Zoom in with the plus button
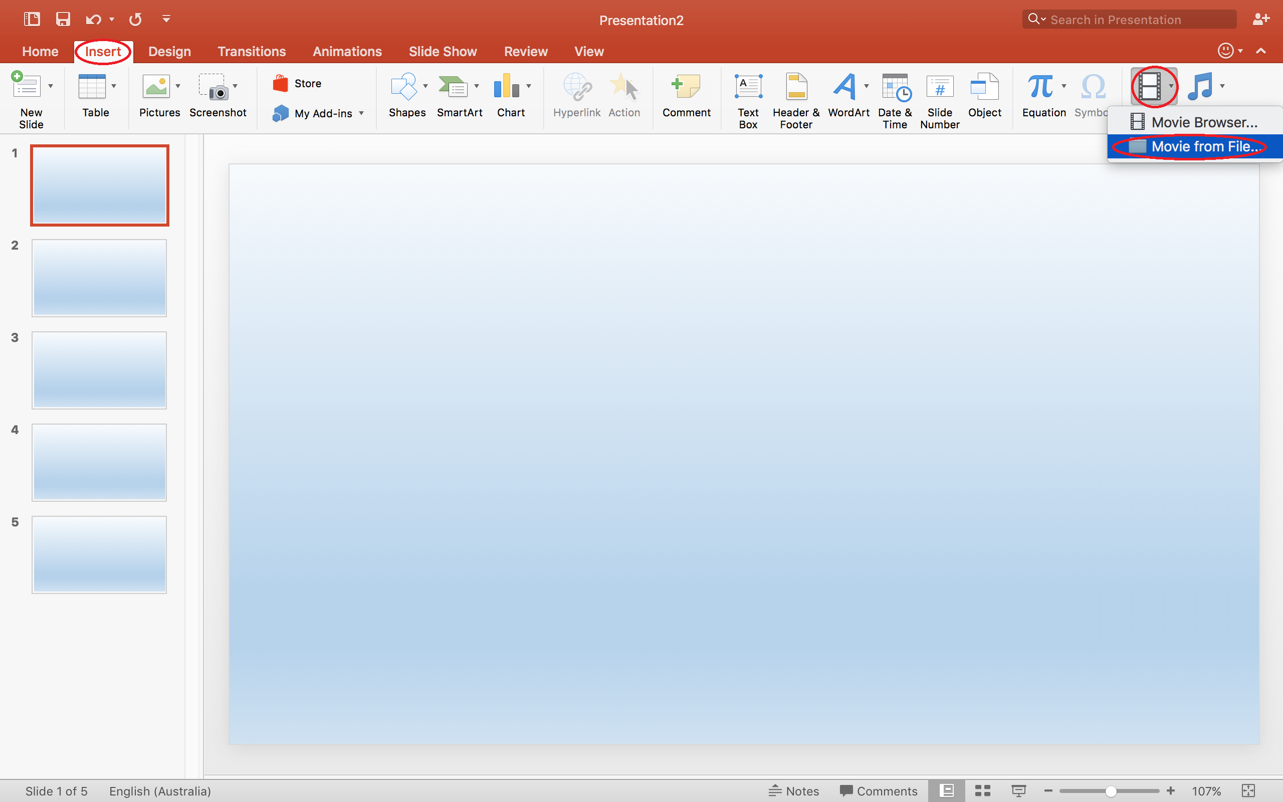 [1171, 790]
